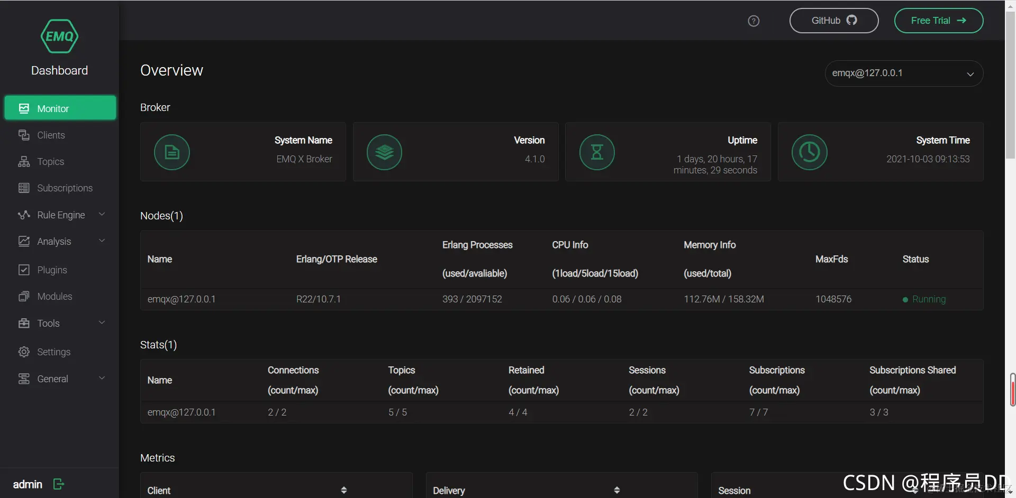This screenshot has height=498, width=1016.
Task: Open the emqx@127.0.0.1 node dropdown
Action: pos(904,73)
